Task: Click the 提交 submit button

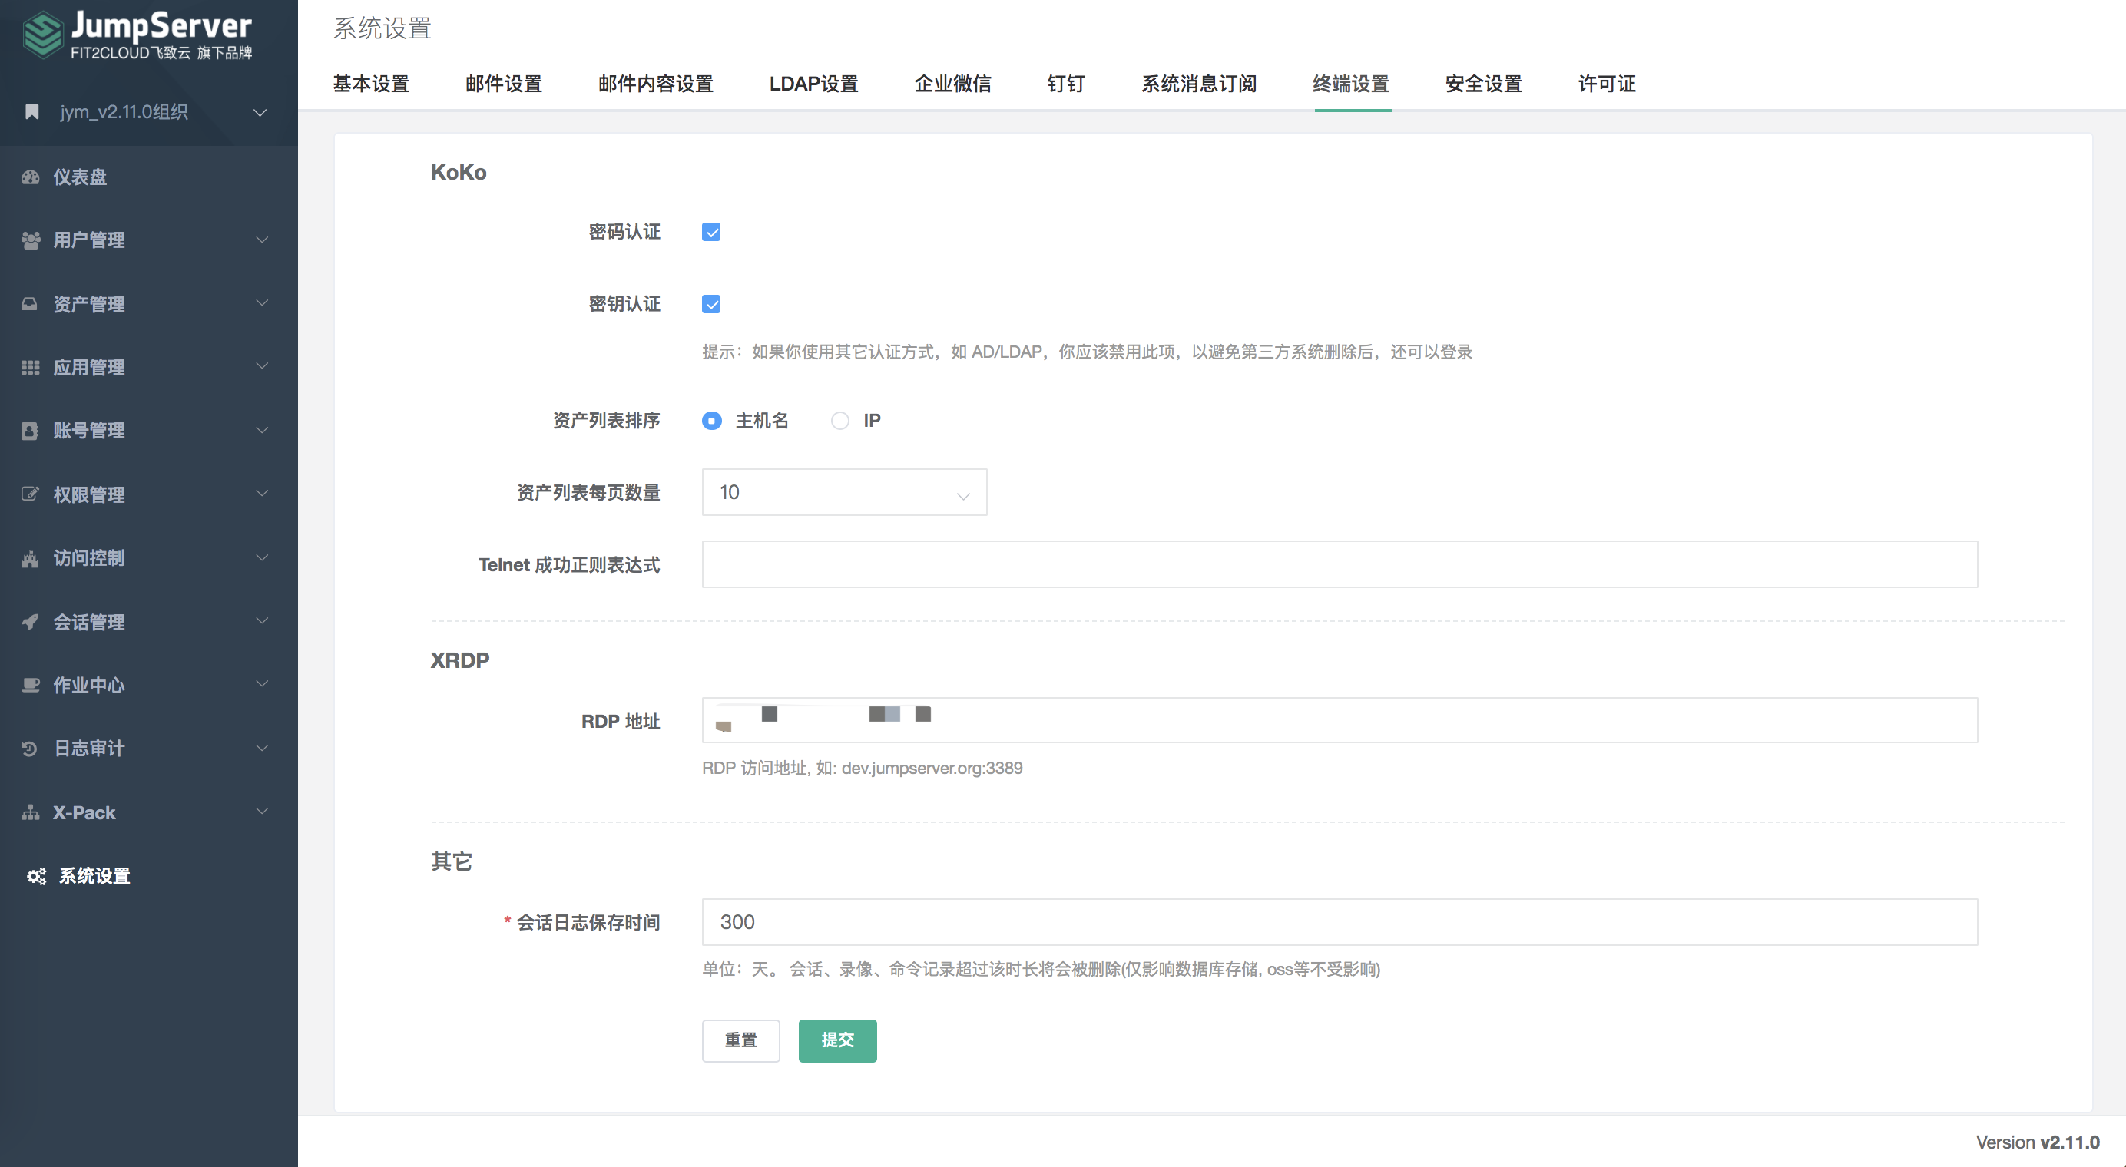Action: pyautogui.click(x=837, y=1040)
